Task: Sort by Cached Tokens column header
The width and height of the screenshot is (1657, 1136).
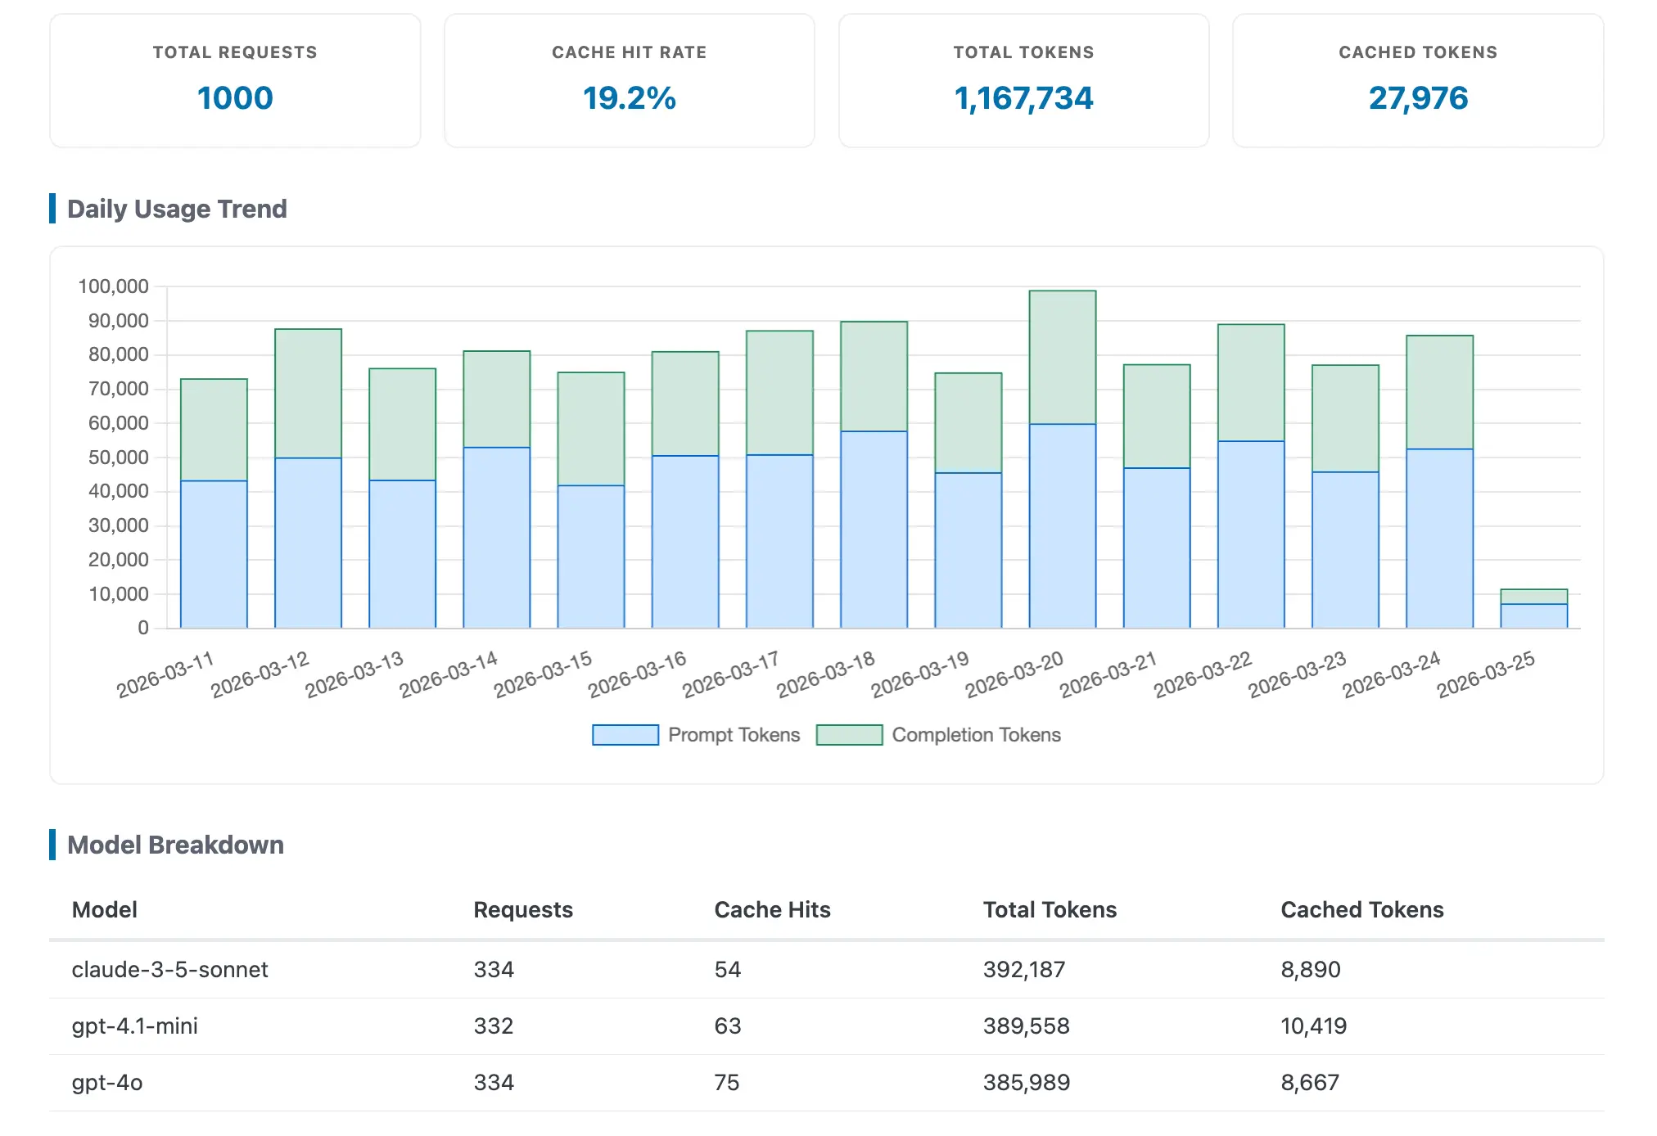Action: click(1361, 910)
